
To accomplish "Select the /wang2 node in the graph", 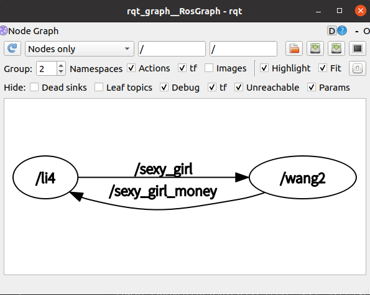I will 303,178.
